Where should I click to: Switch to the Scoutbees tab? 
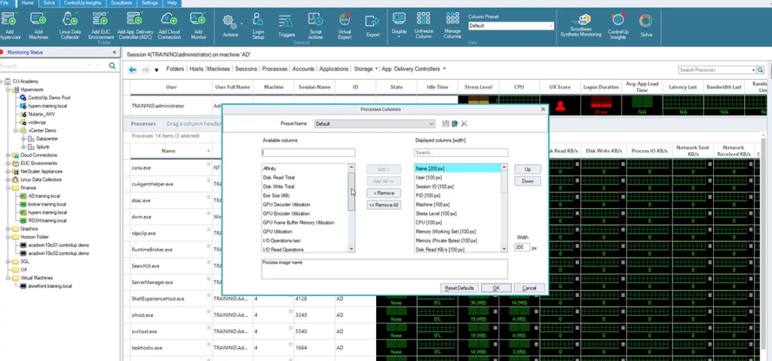[121, 3]
